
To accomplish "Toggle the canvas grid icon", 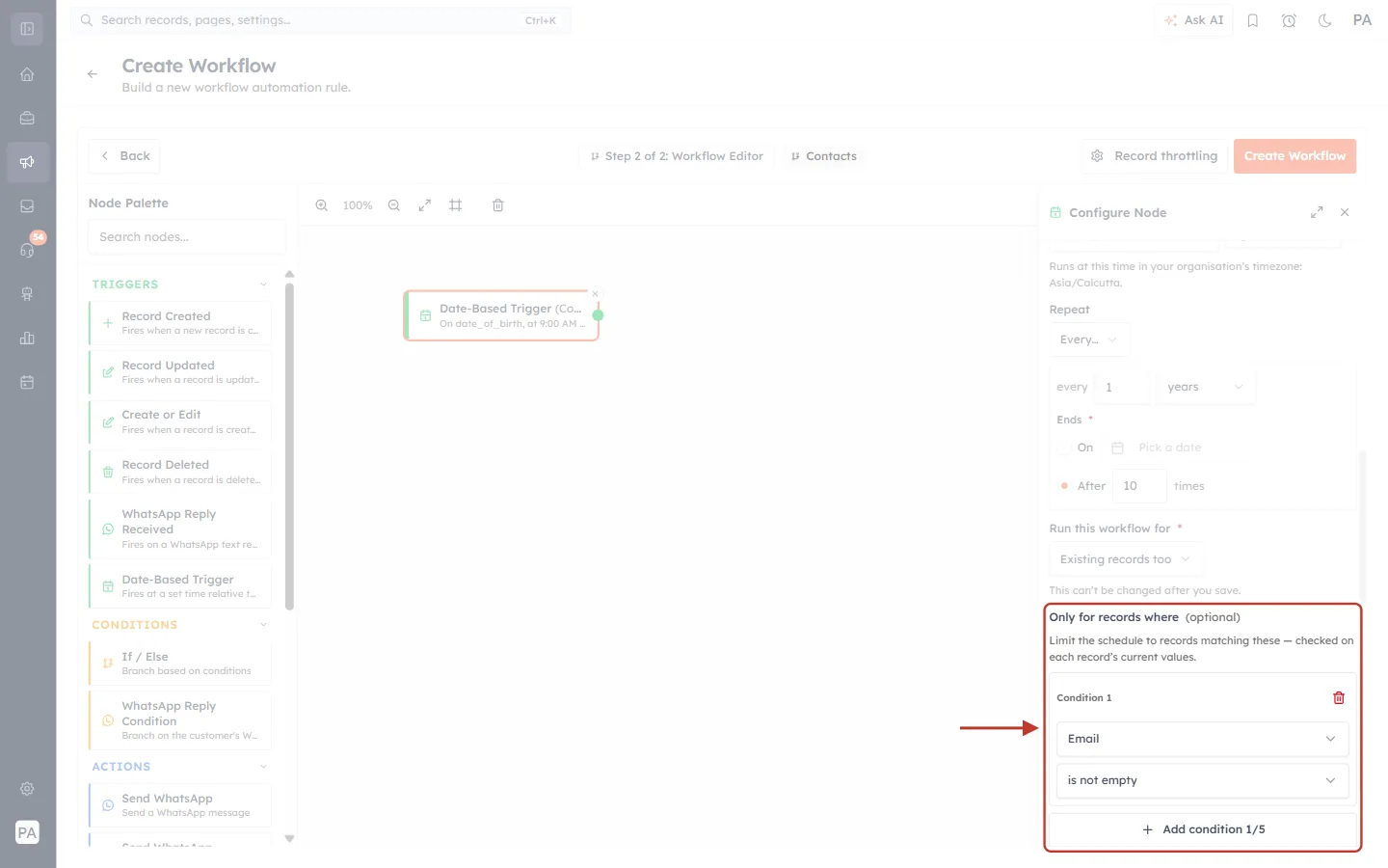I will pos(456,205).
